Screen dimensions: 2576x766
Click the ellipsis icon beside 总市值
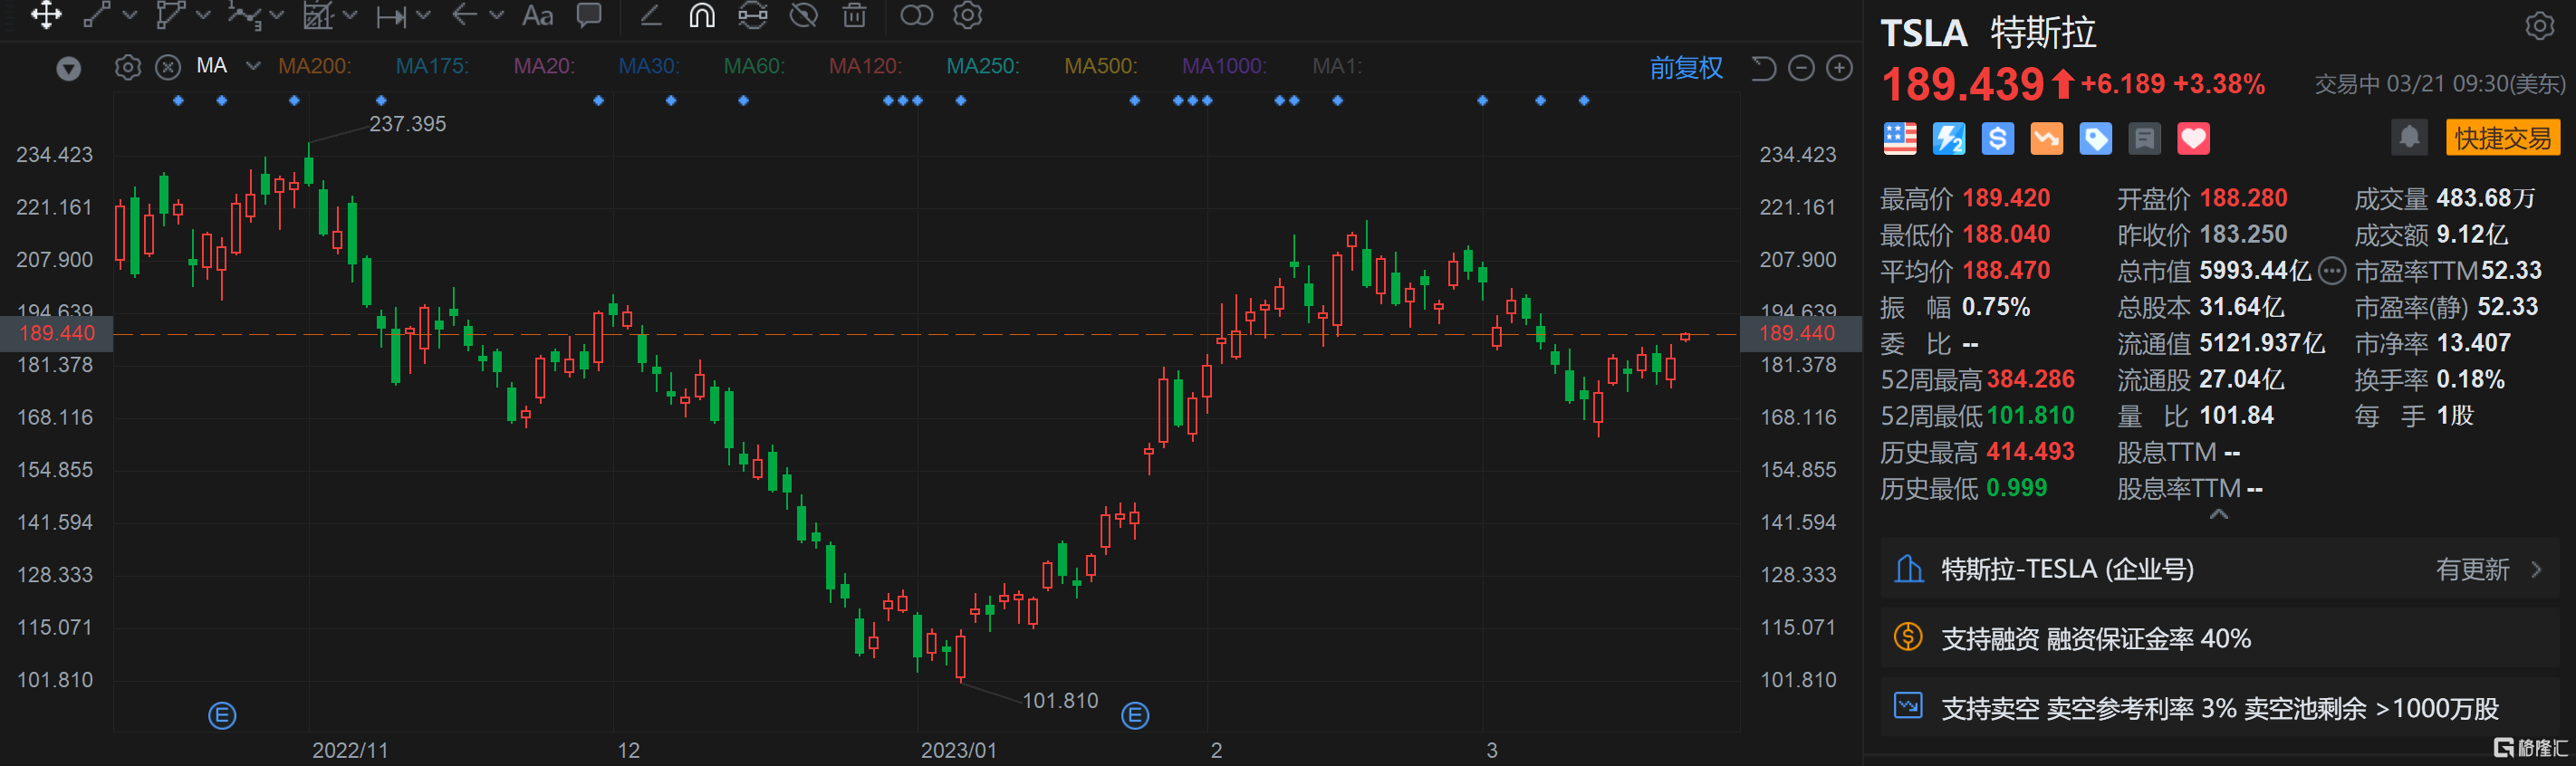coord(2332,271)
